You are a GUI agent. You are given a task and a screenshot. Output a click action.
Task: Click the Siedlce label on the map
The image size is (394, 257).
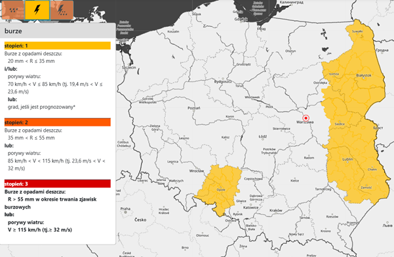pyautogui.click(x=340, y=124)
